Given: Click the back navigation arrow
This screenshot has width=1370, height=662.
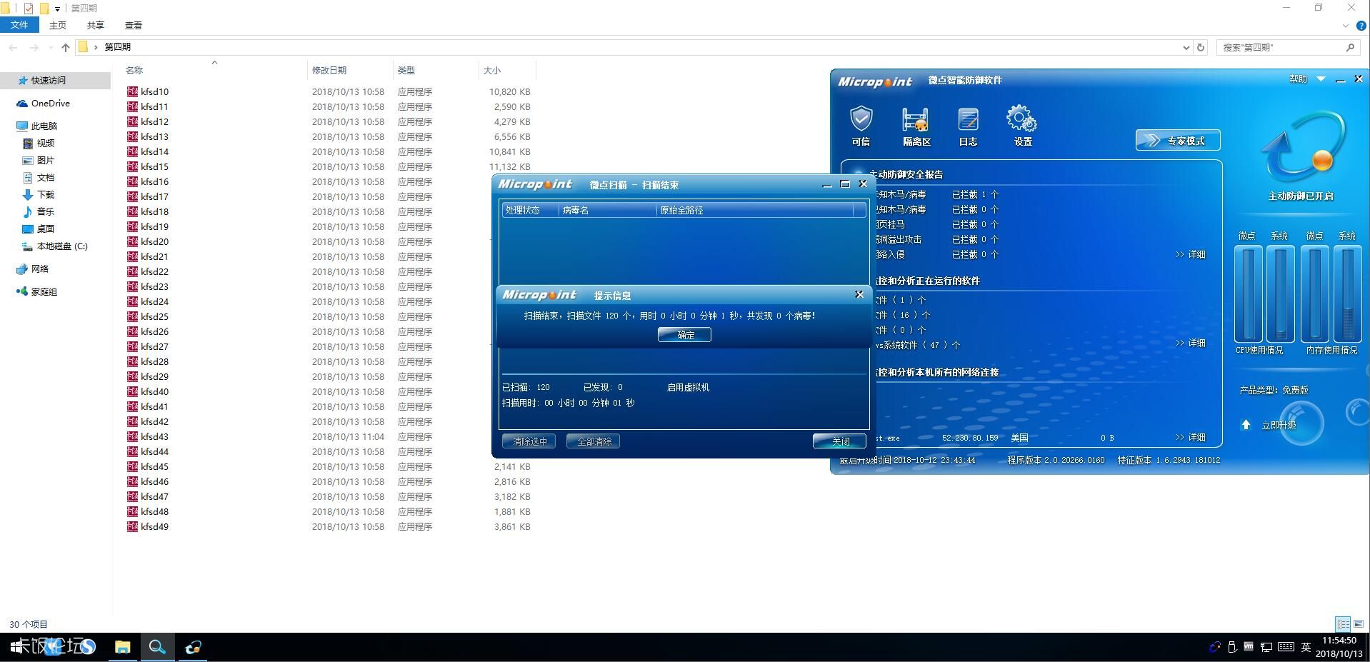Looking at the screenshot, I should pos(13,47).
